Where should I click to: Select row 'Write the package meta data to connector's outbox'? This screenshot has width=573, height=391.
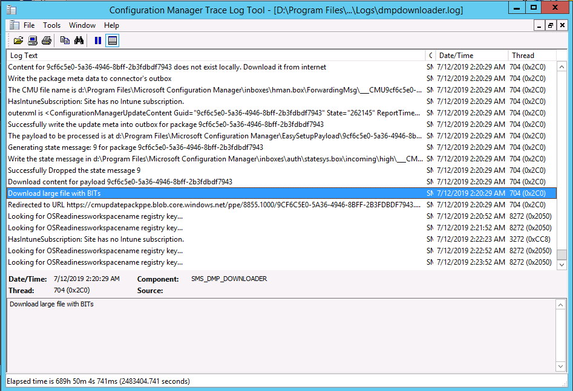(281, 79)
